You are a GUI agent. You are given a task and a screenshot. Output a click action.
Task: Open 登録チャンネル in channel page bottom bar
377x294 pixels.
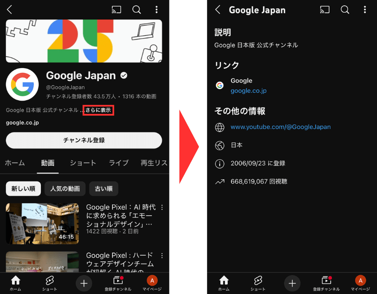pyautogui.click(x=118, y=283)
